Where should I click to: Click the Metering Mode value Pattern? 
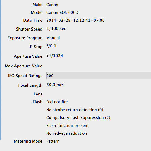(x=53, y=141)
